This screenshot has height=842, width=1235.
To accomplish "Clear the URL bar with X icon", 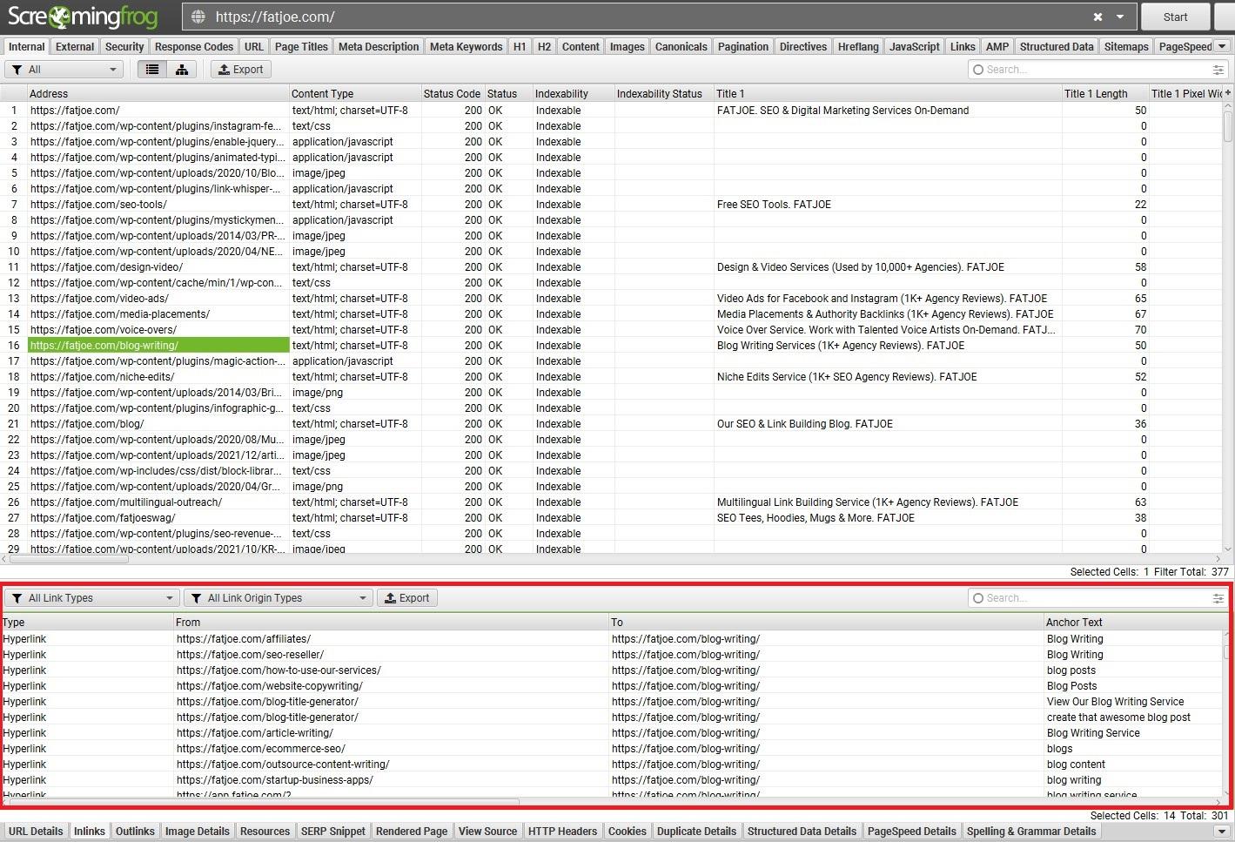I will coord(1097,17).
